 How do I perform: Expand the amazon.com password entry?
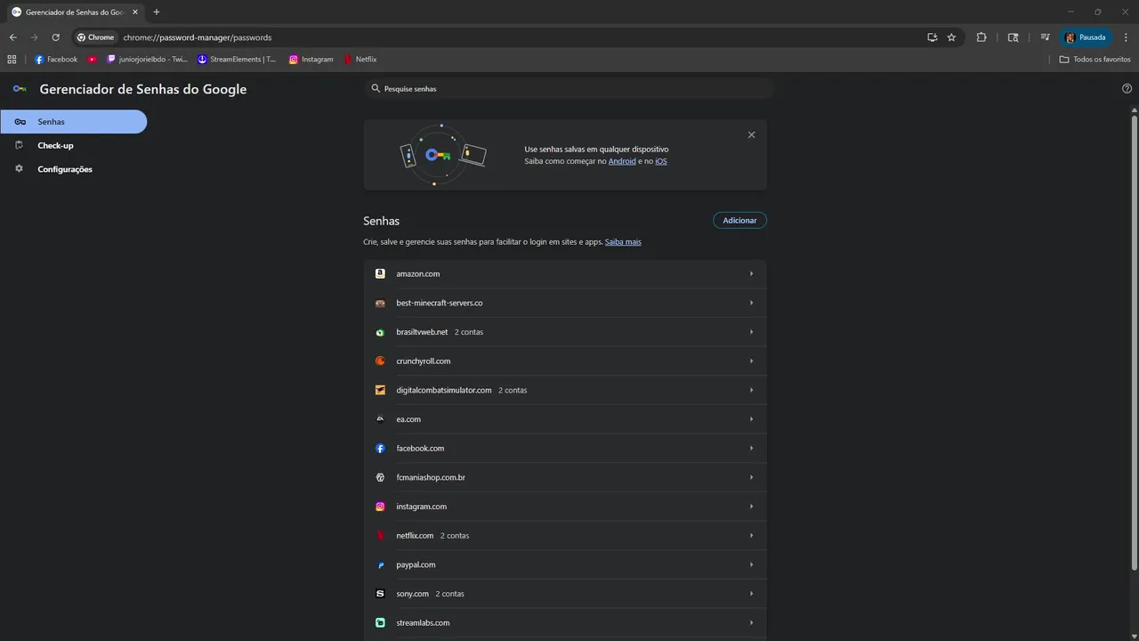click(x=565, y=274)
